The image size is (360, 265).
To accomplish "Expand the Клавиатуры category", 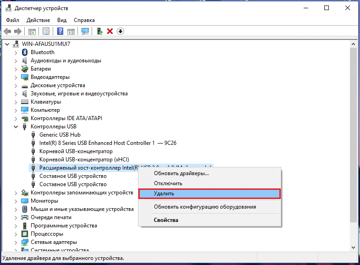I will tap(16, 102).
